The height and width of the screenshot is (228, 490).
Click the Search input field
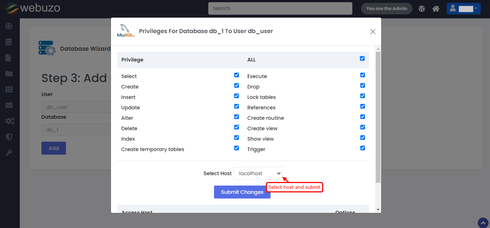(x=280, y=9)
